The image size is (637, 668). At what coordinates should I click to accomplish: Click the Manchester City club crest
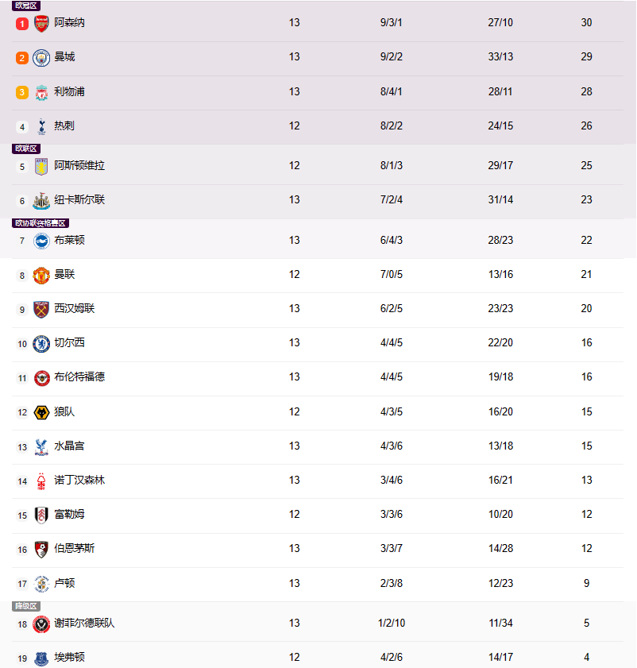(41, 58)
